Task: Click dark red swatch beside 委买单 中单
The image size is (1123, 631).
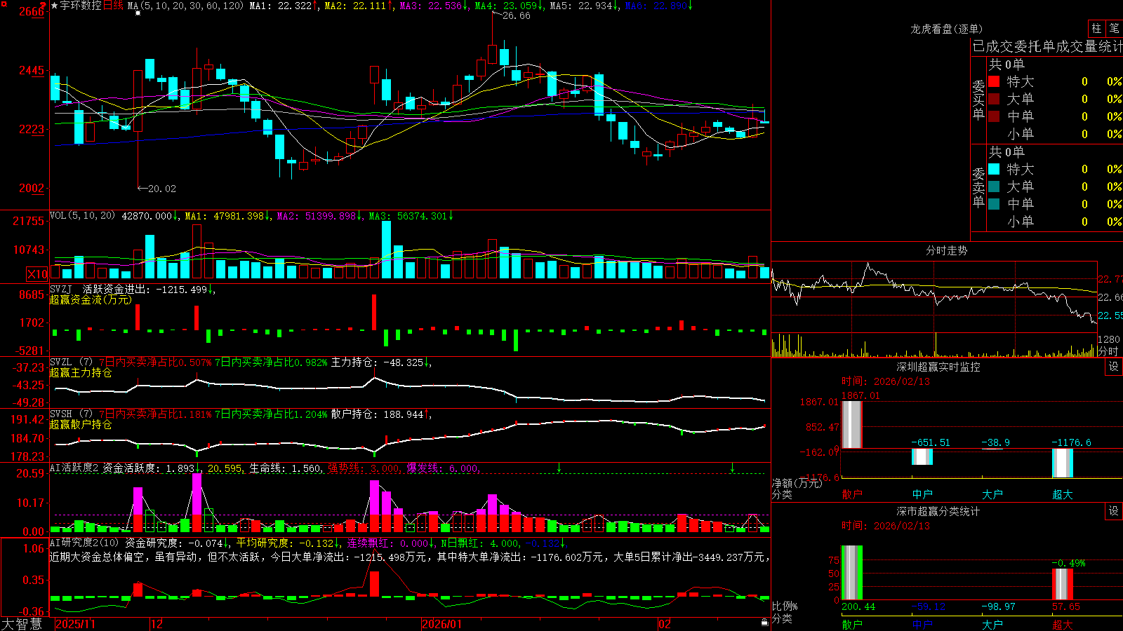Action: coord(994,116)
